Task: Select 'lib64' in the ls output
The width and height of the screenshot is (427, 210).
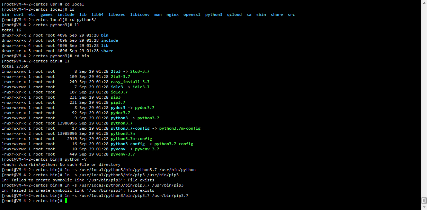Action: click(97, 14)
